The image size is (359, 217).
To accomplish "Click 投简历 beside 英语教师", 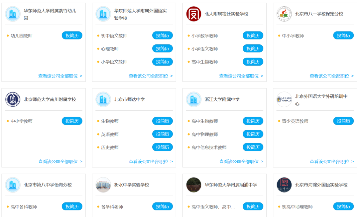I will pos(163,134).
